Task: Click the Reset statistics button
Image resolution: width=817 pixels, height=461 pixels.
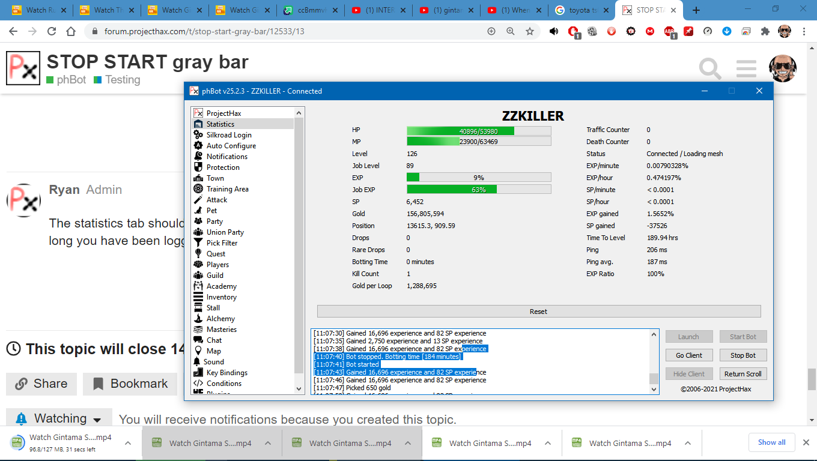Action: (x=538, y=312)
